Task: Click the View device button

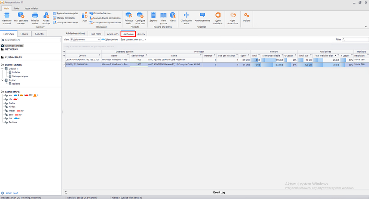Action: coord(110,40)
